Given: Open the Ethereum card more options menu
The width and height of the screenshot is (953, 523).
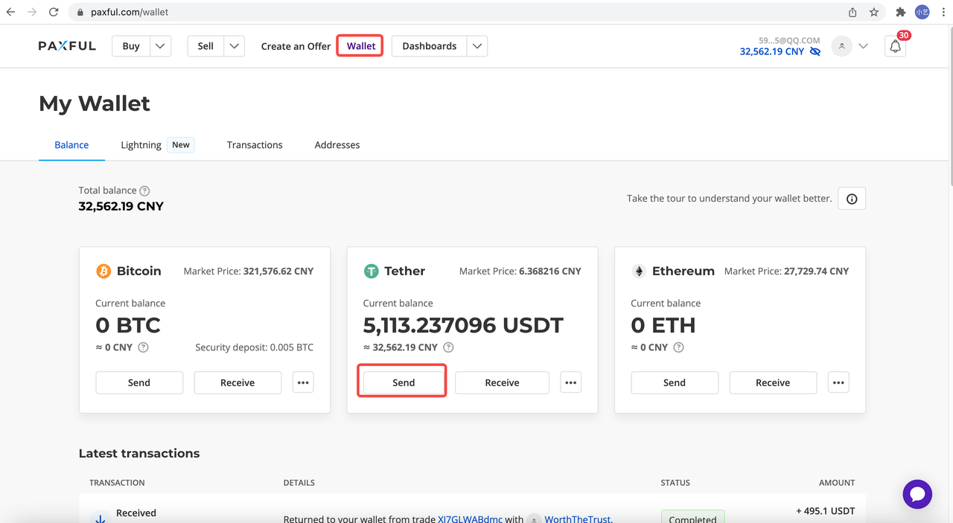Looking at the screenshot, I should [x=838, y=382].
